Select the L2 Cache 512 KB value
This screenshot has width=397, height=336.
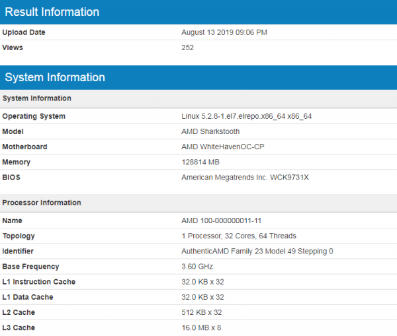[x=201, y=312]
